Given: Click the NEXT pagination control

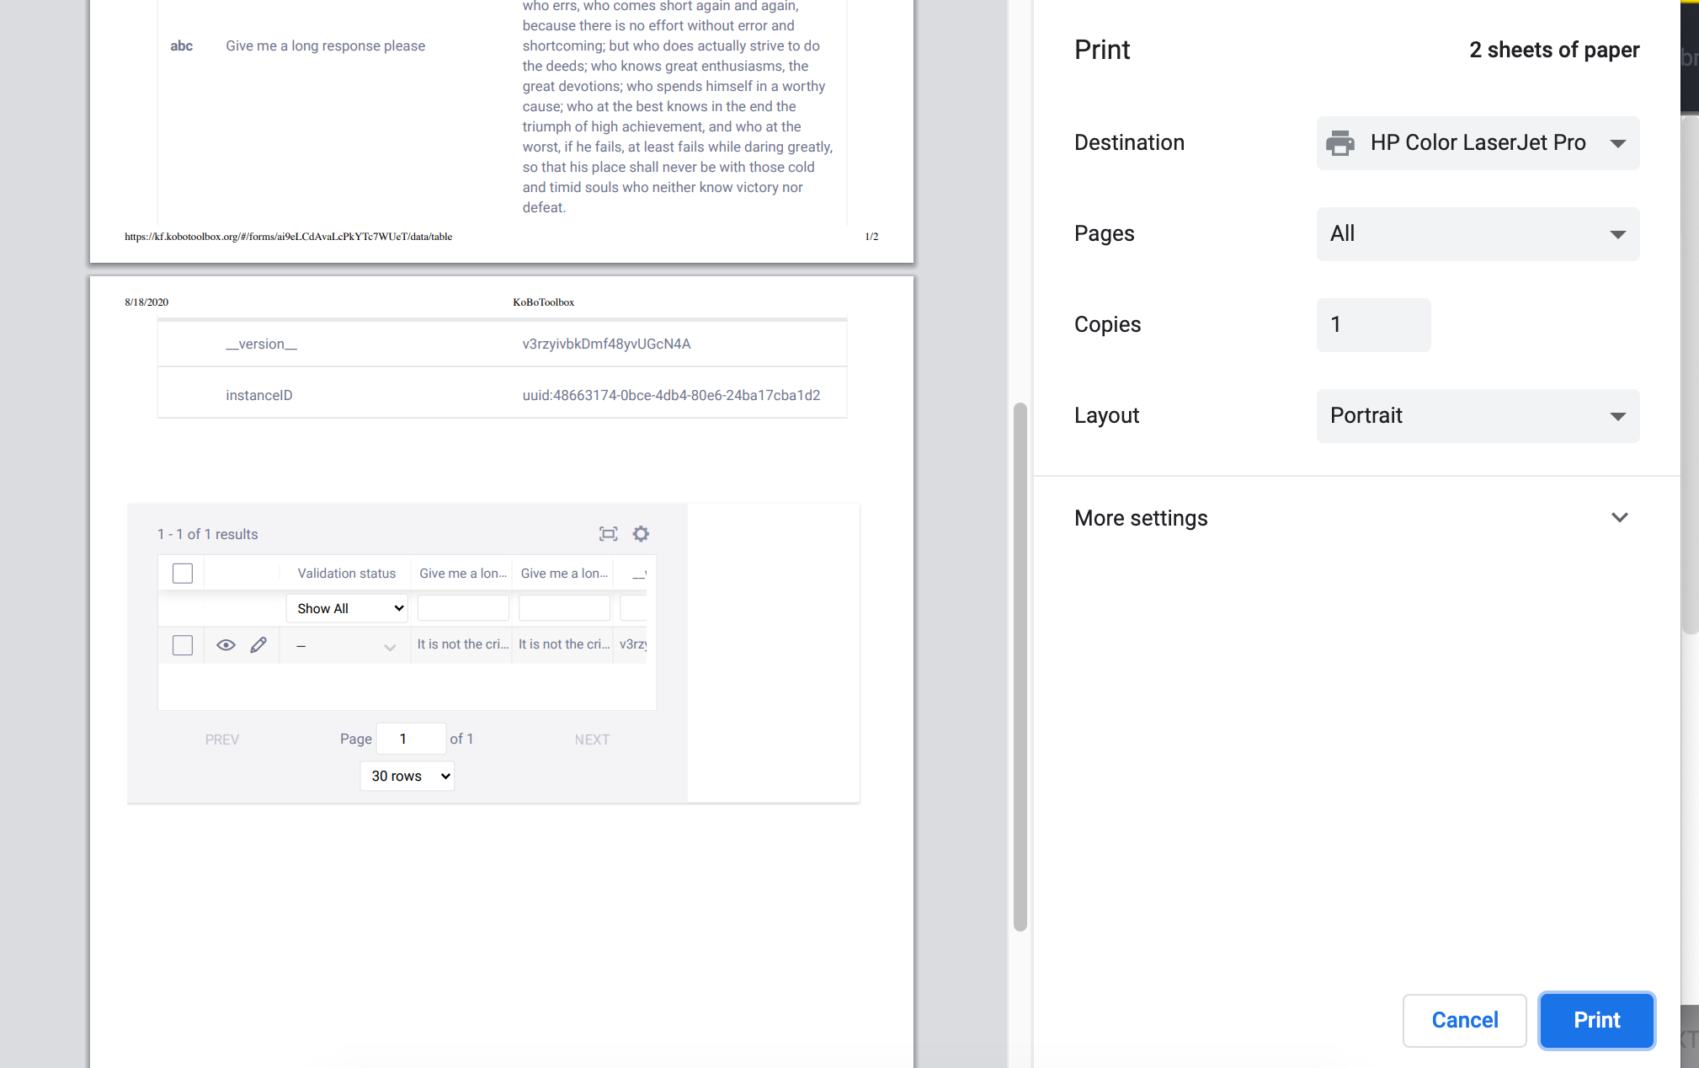Looking at the screenshot, I should pos(592,739).
